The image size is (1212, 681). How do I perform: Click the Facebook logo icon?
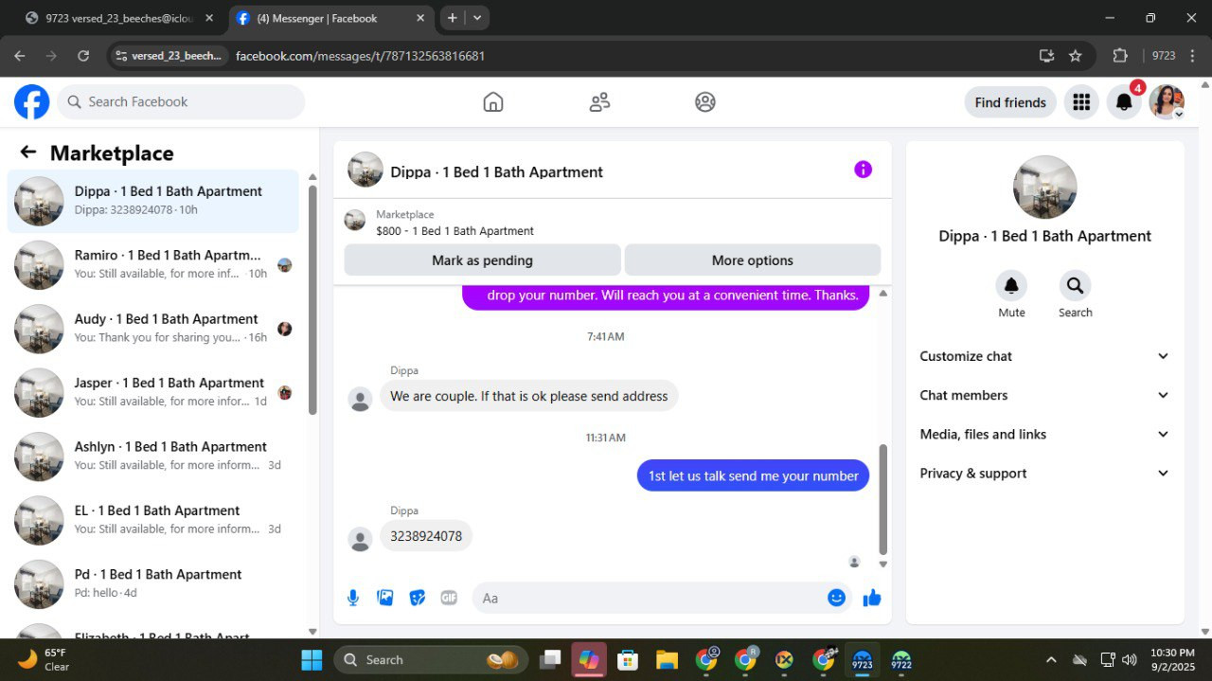(x=31, y=101)
